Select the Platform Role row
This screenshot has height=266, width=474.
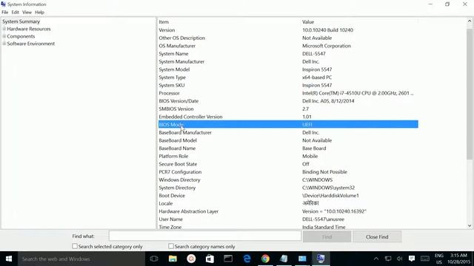click(288, 156)
